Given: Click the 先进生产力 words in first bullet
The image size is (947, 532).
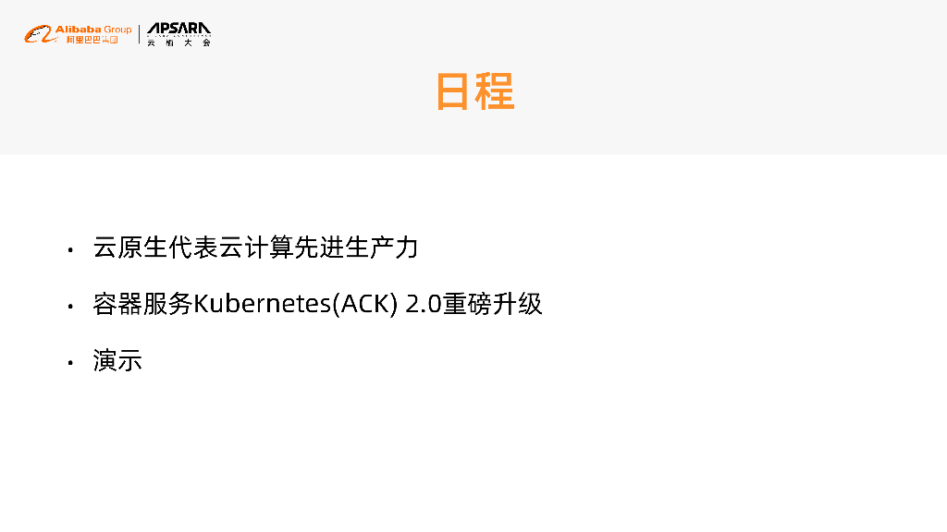Looking at the screenshot, I should pyautogui.click(x=356, y=248).
